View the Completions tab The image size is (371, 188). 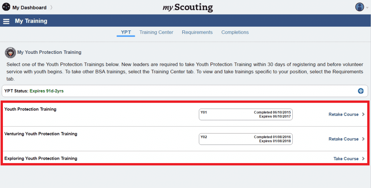coord(235,33)
